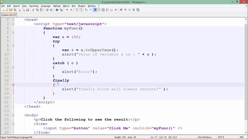248x139 pixels.
Task: Open the Plugins menu
Action: 82,6
